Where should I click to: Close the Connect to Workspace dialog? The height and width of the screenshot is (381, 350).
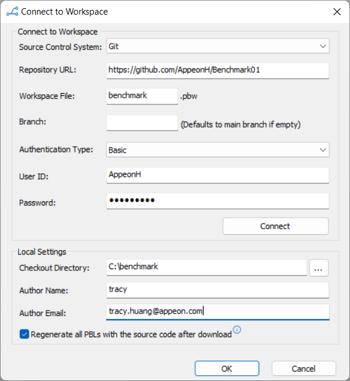pyautogui.click(x=337, y=12)
